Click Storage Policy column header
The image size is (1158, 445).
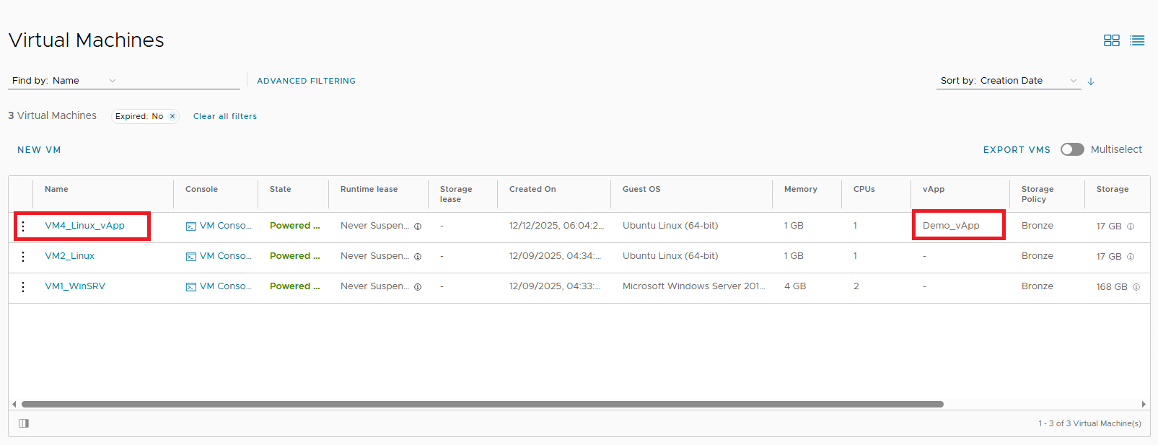pyautogui.click(x=1038, y=194)
